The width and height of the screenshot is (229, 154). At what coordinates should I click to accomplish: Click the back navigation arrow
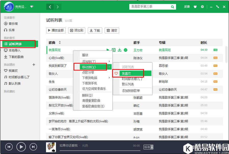[x=50, y=7]
